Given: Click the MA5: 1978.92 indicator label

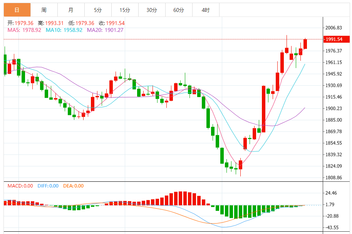Looking at the screenshot, I should [24, 30].
